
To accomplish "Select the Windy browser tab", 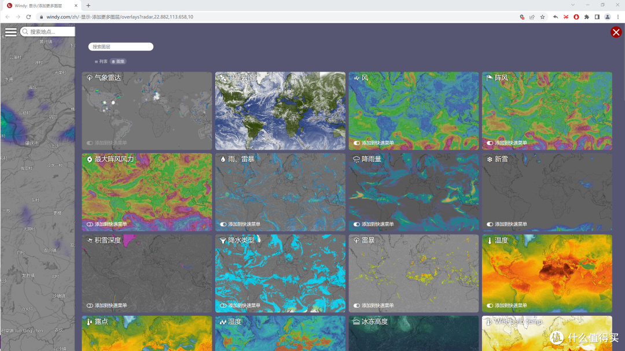I will [41, 6].
